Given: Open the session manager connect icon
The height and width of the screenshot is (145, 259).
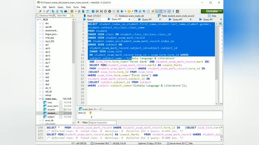Looking at the screenshot, I should click(x=40, y=11).
